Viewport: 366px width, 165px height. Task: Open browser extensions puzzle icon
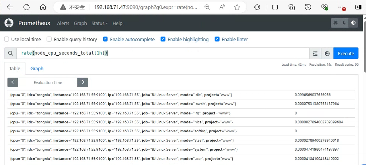pos(257,7)
